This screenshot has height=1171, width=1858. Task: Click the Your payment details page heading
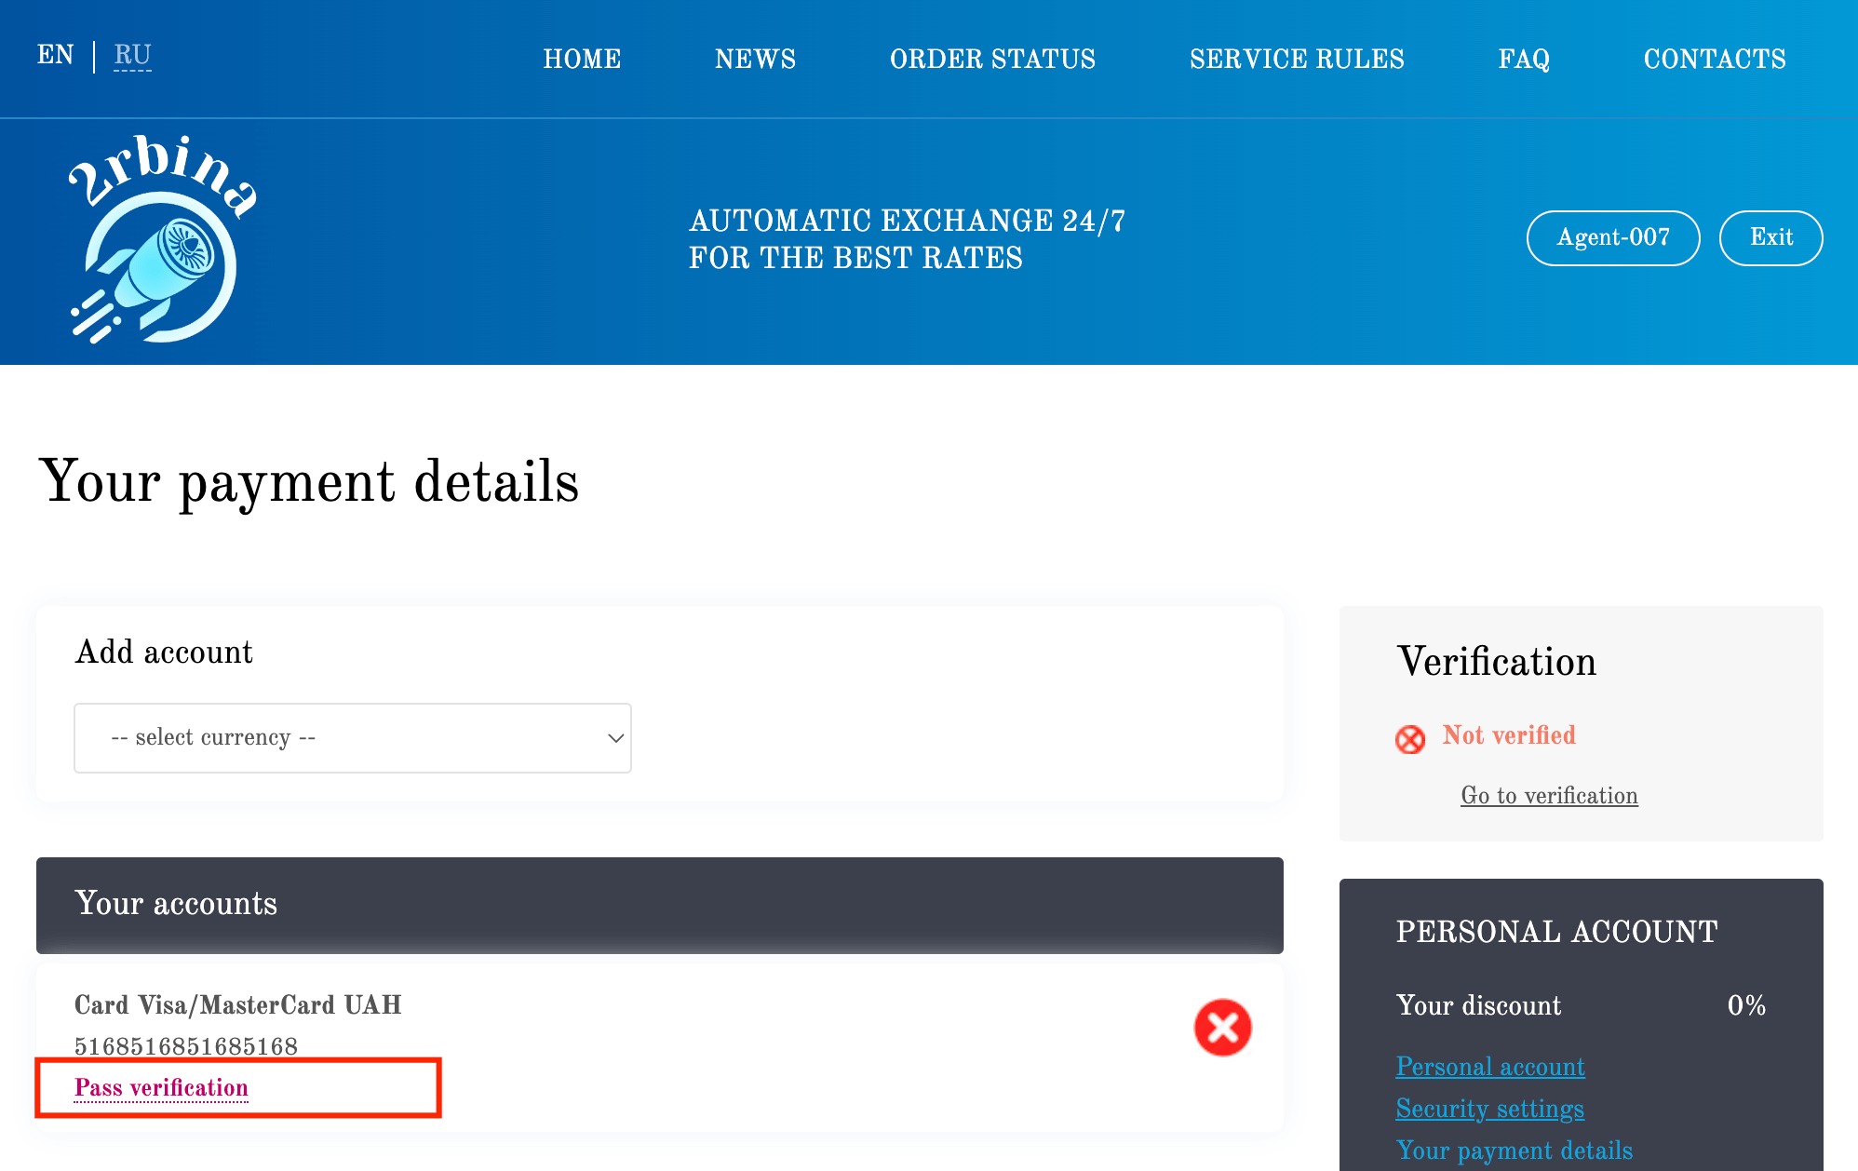pos(309,482)
